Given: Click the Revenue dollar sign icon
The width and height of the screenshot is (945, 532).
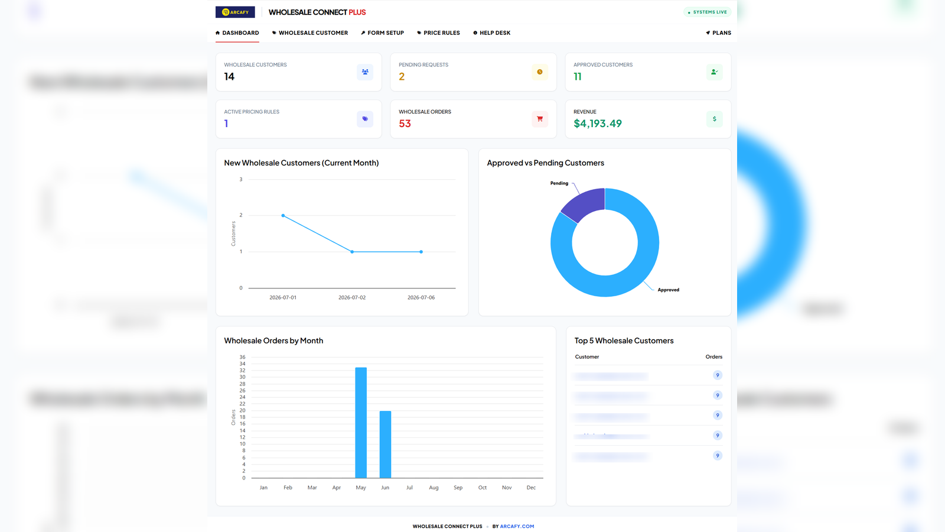Looking at the screenshot, I should tap(715, 119).
